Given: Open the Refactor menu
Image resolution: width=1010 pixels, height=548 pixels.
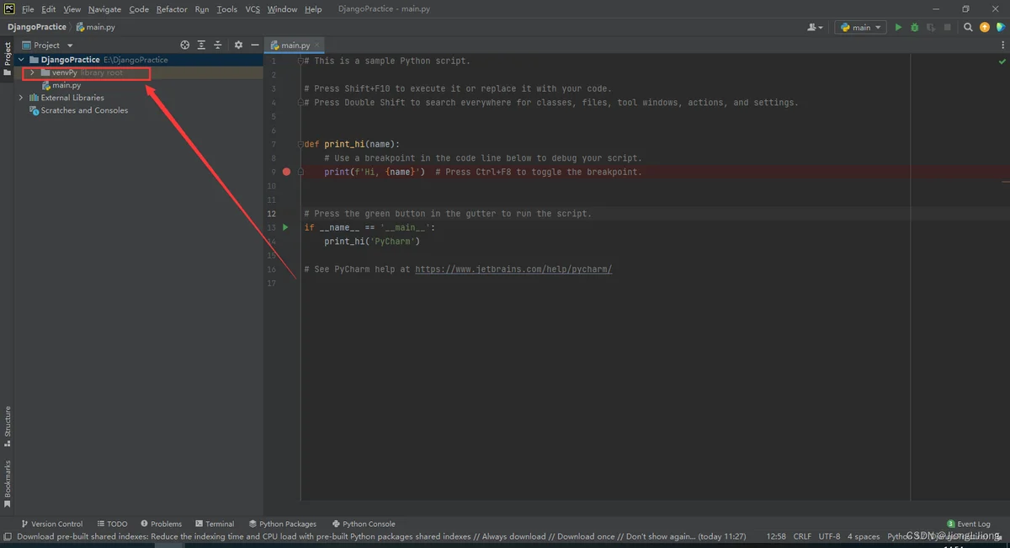Looking at the screenshot, I should (172, 9).
